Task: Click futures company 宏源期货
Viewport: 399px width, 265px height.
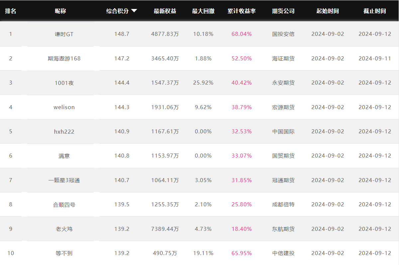Action: coord(283,107)
